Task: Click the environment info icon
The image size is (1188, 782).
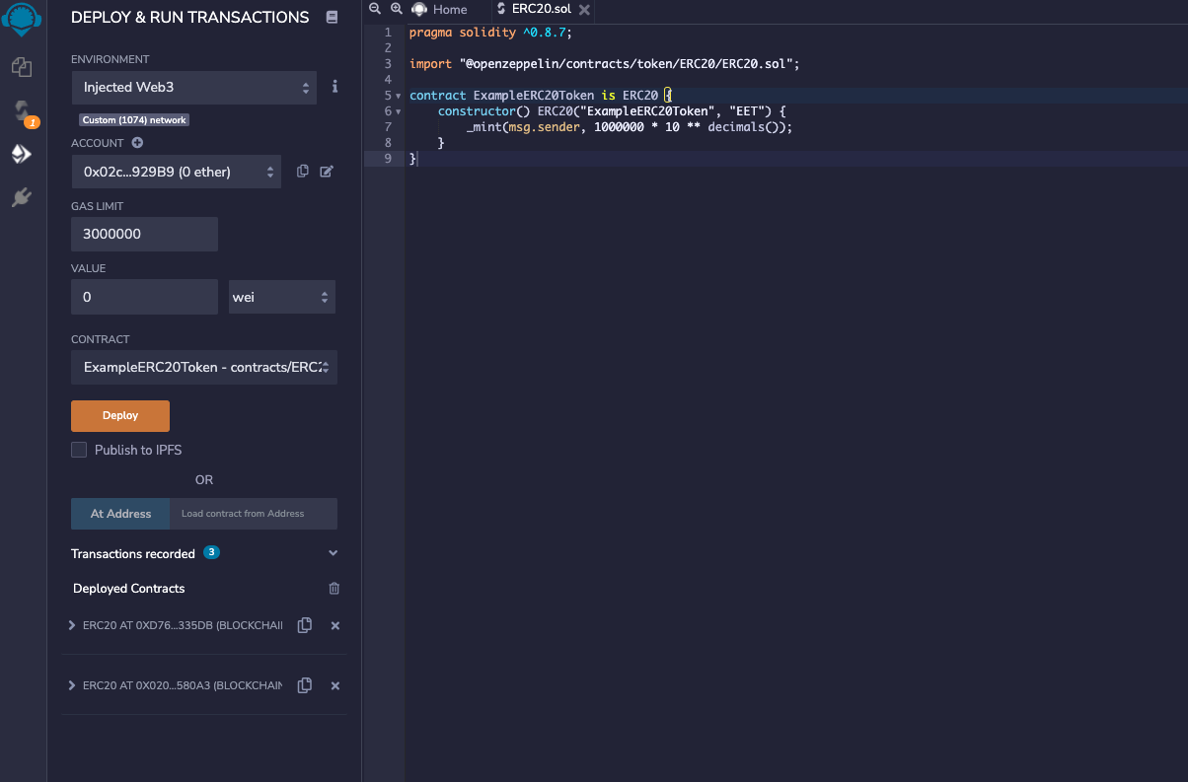Action: tap(334, 87)
